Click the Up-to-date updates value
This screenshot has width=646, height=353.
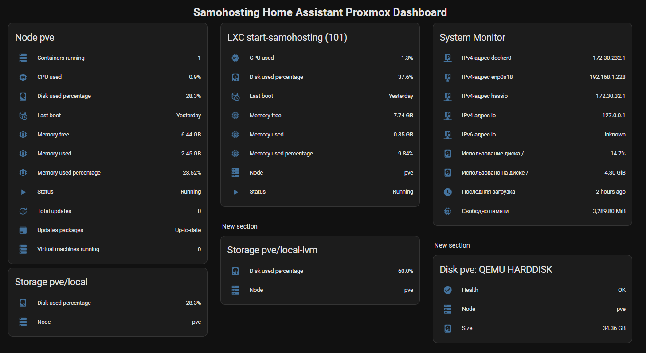click(188, 230)
